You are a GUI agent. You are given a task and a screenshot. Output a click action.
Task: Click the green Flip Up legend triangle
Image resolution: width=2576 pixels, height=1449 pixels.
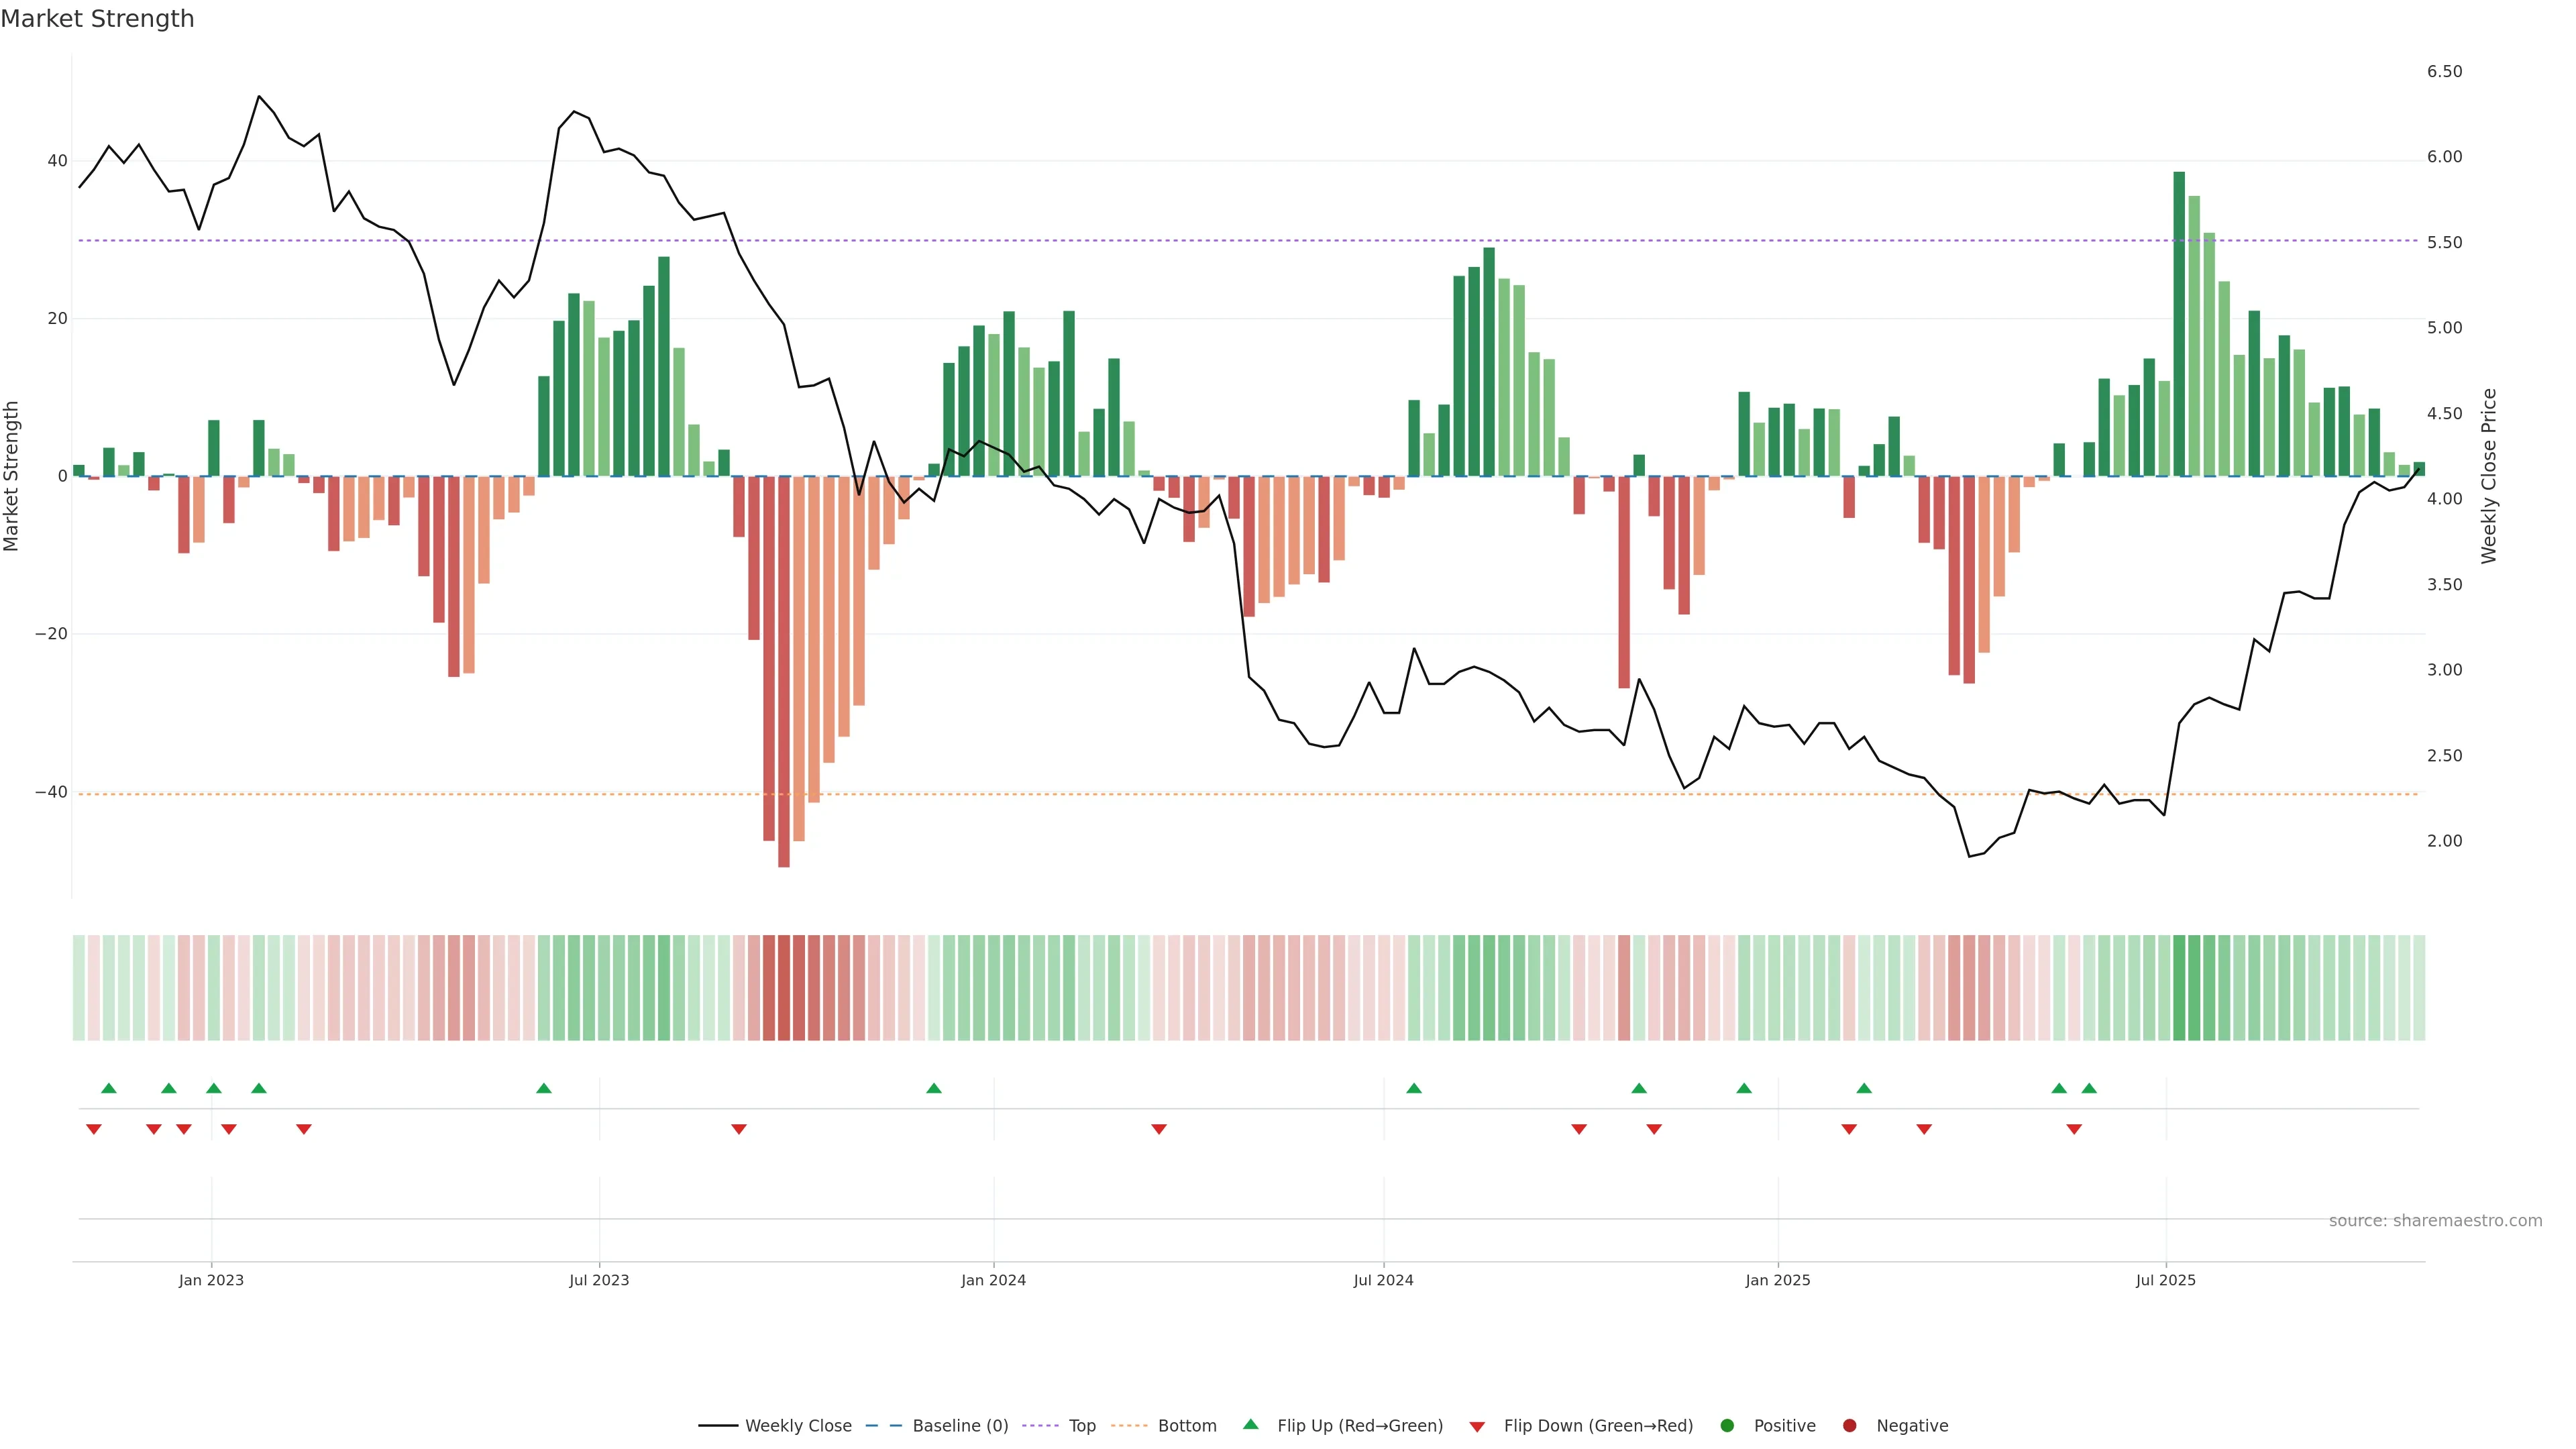coord(1250,1425)
